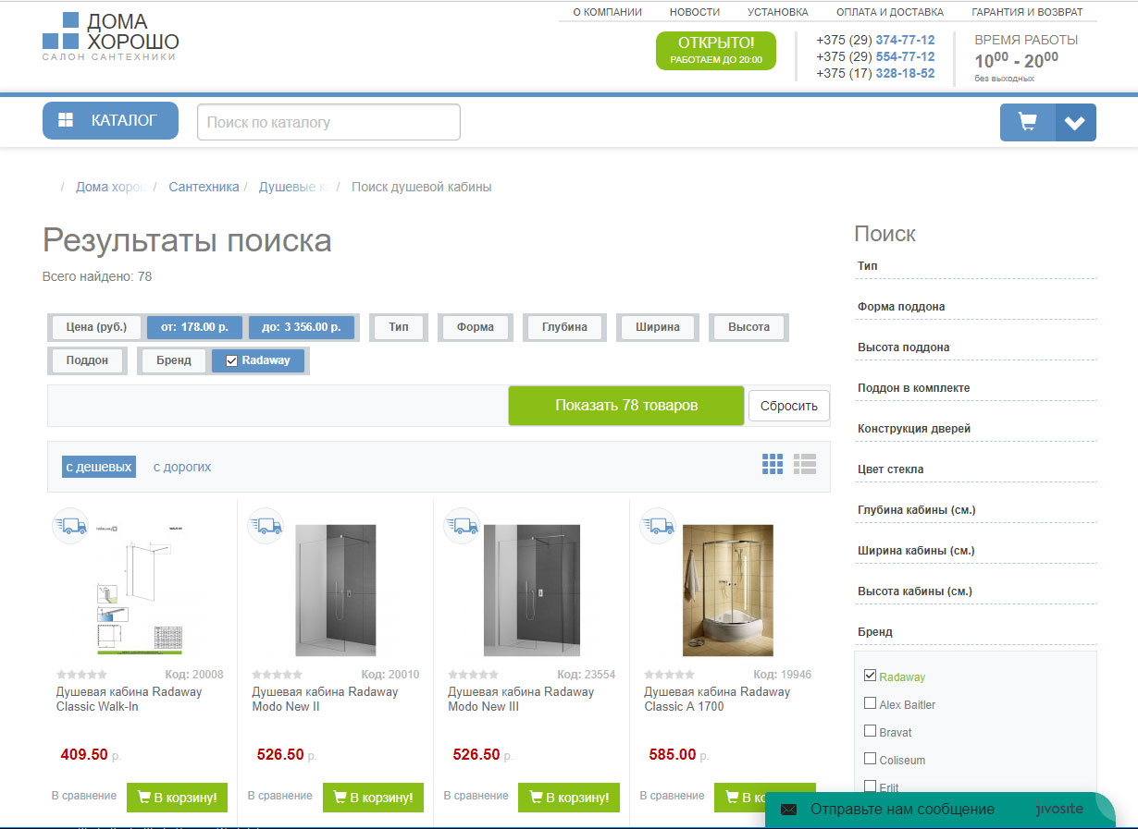
Task: Expand the cart dropdown chevron
Action: (x=1075, y=122)
